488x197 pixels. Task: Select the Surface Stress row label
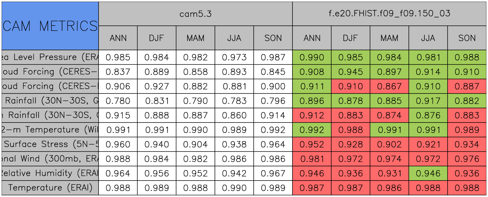click(50, 144)
